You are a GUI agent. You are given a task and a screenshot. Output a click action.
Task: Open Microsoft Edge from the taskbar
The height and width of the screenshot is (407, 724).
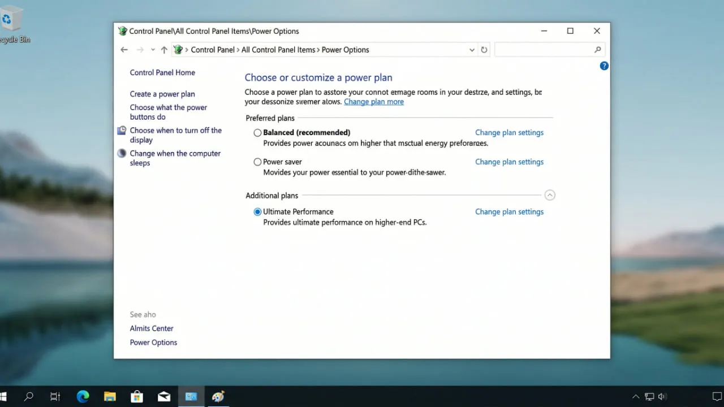(83, 396)
